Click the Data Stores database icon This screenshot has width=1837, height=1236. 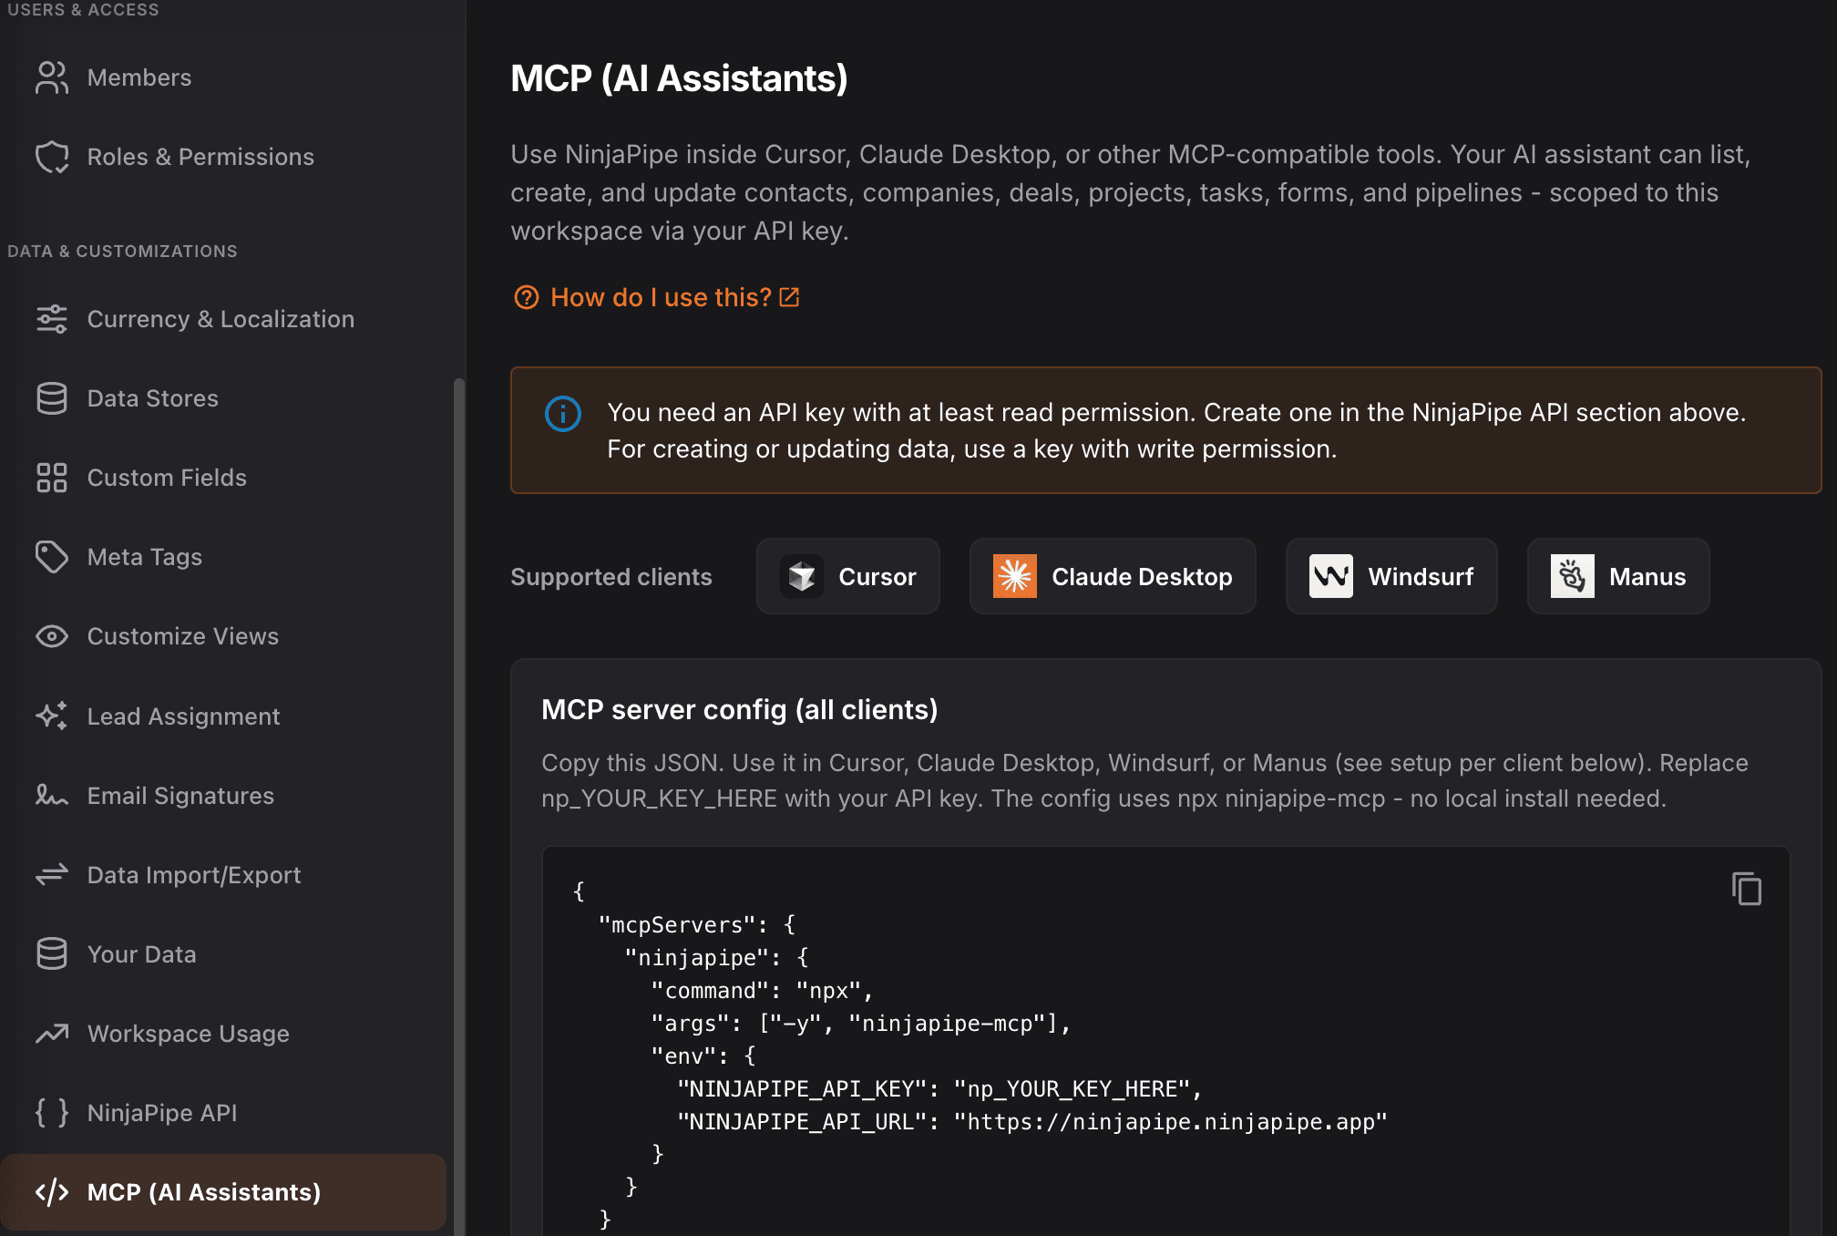click(52, 397)
